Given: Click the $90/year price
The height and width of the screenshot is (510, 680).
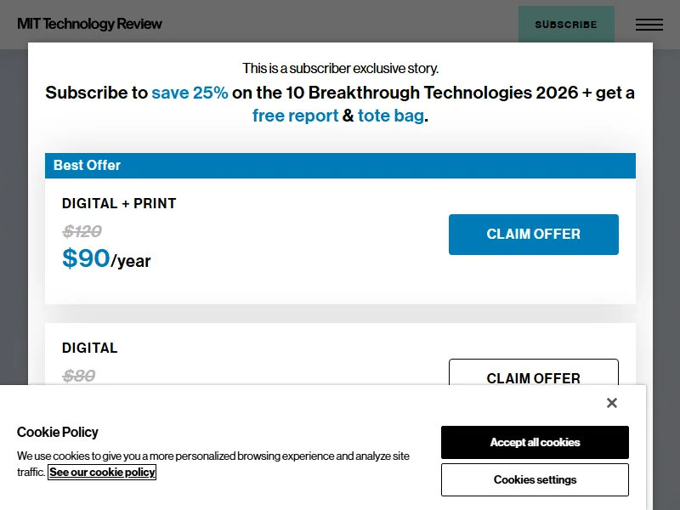Looking at the screenshot, I should 106,258.
